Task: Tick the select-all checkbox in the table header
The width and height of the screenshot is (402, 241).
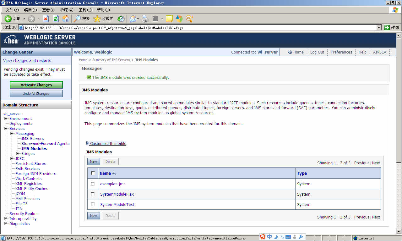Action: [93, 173]
